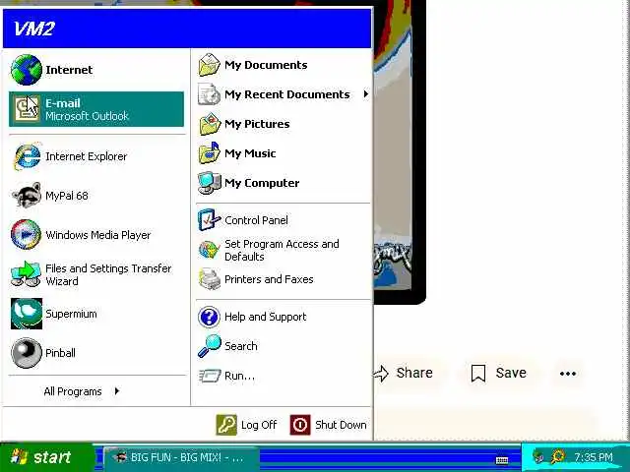Open Internet globe icon in Start menu

click(27, 70)
